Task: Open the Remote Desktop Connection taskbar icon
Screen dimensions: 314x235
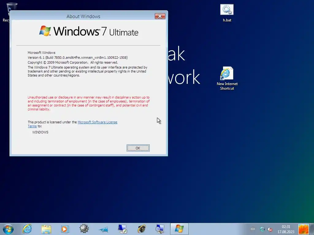Action: click(x=122, y=229)
